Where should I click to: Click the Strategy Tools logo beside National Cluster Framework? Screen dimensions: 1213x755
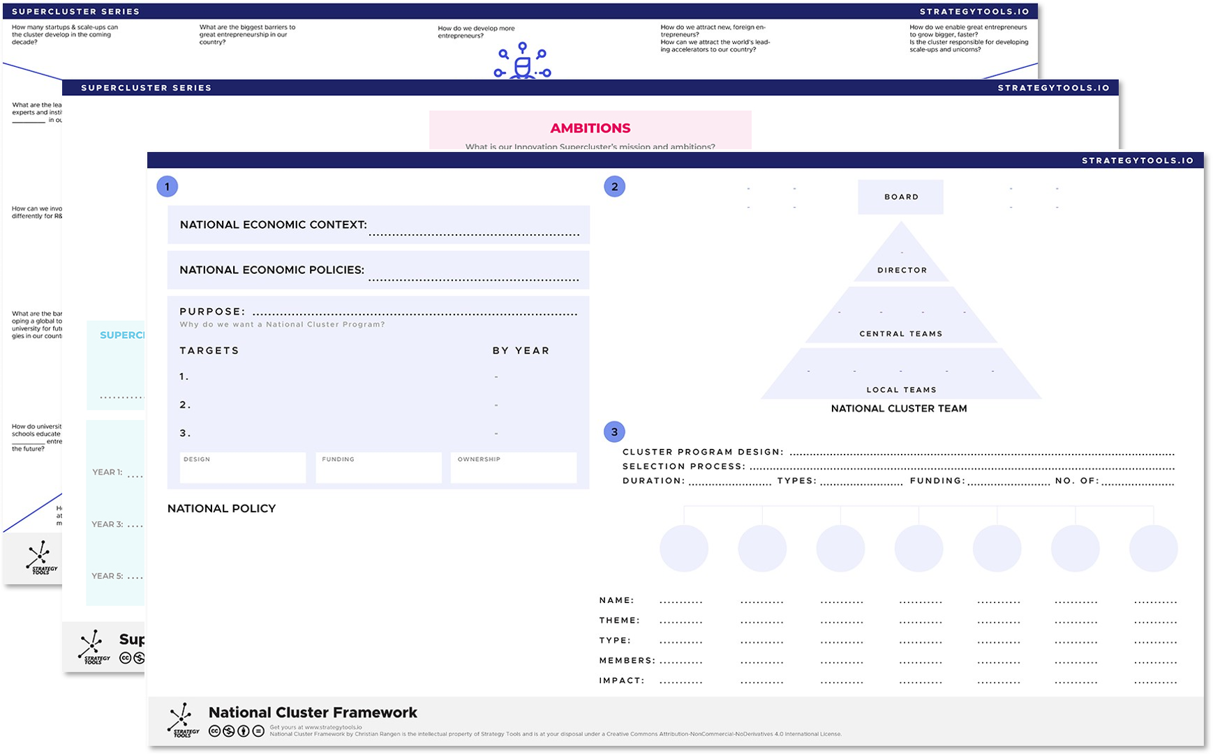[183, 719]
